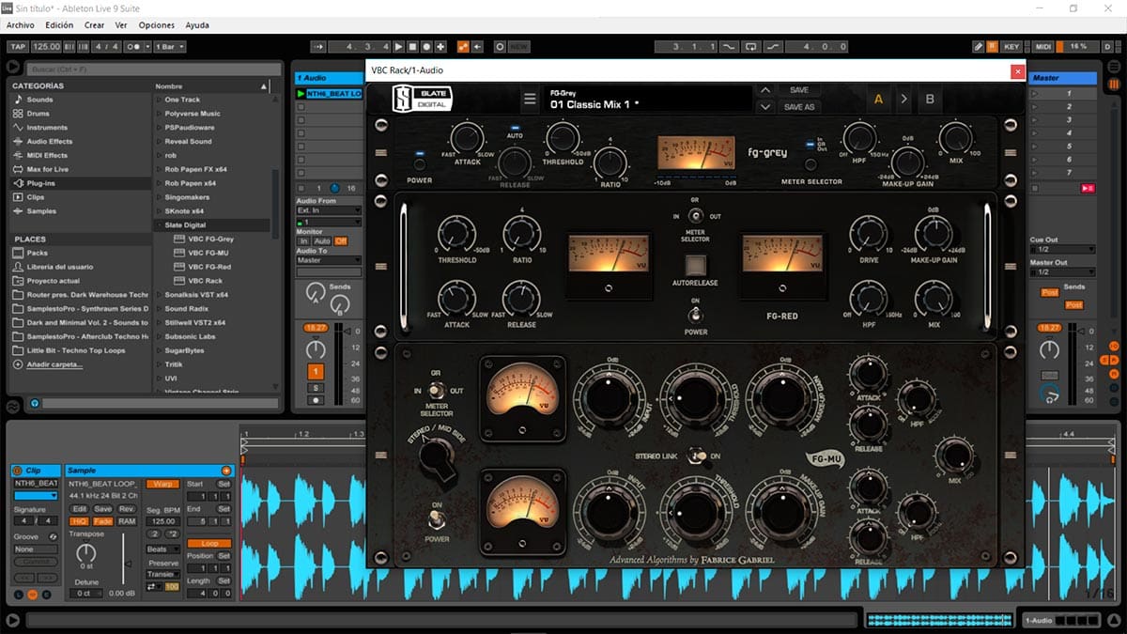Select the Drums category in browser
The width and height of the screenshot is (1127, 634).
coord(38,114)
